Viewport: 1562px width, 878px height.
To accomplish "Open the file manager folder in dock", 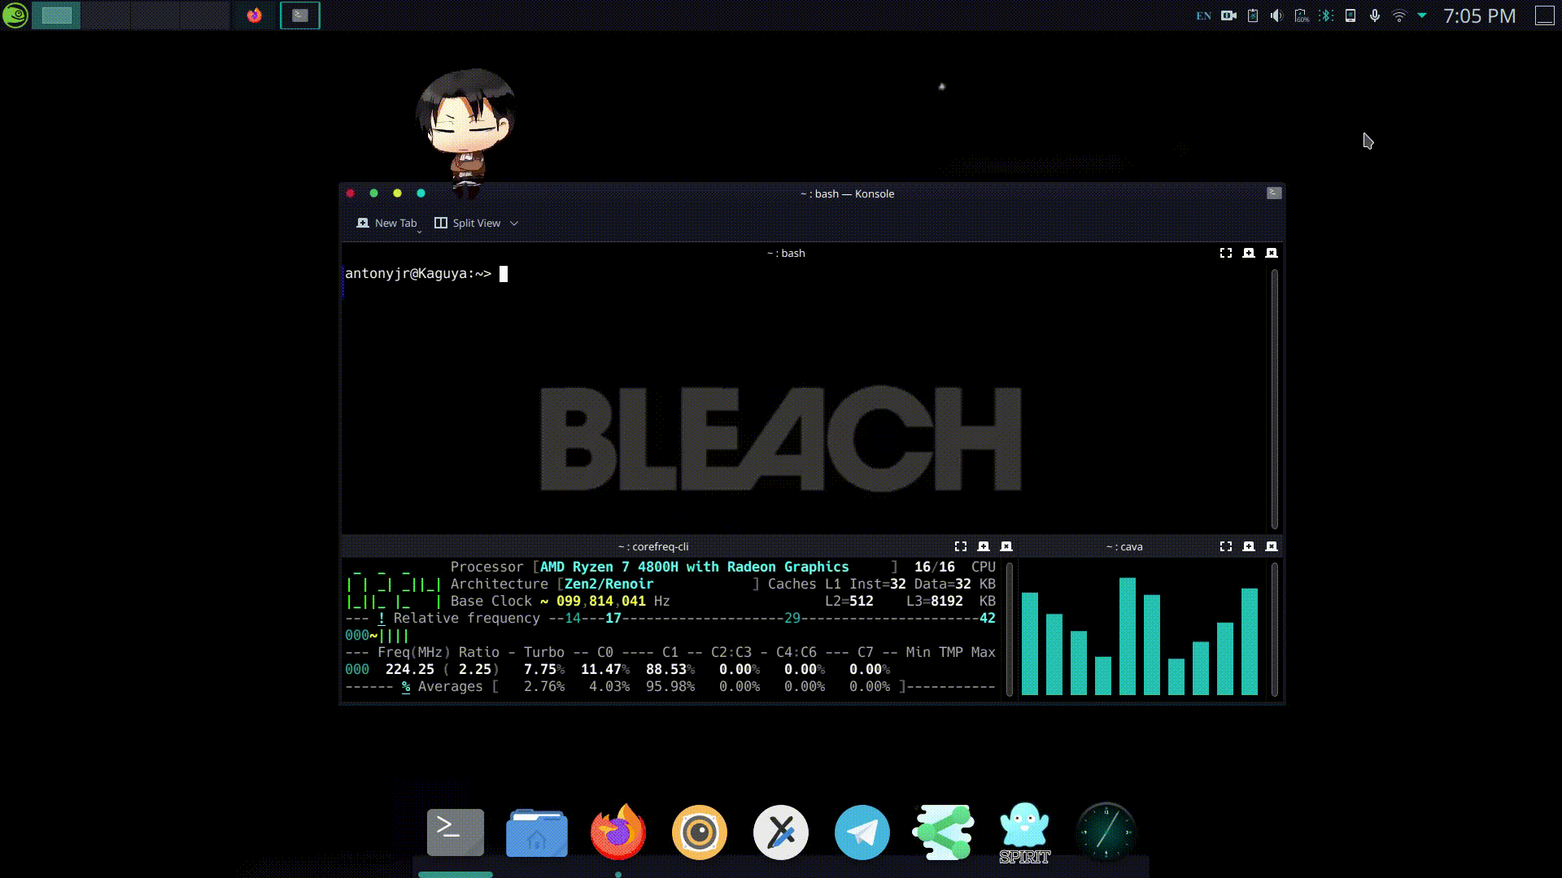I will 536,832.
